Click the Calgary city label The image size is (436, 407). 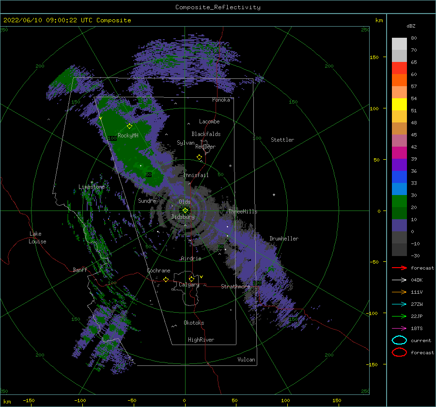coord(189,285)
